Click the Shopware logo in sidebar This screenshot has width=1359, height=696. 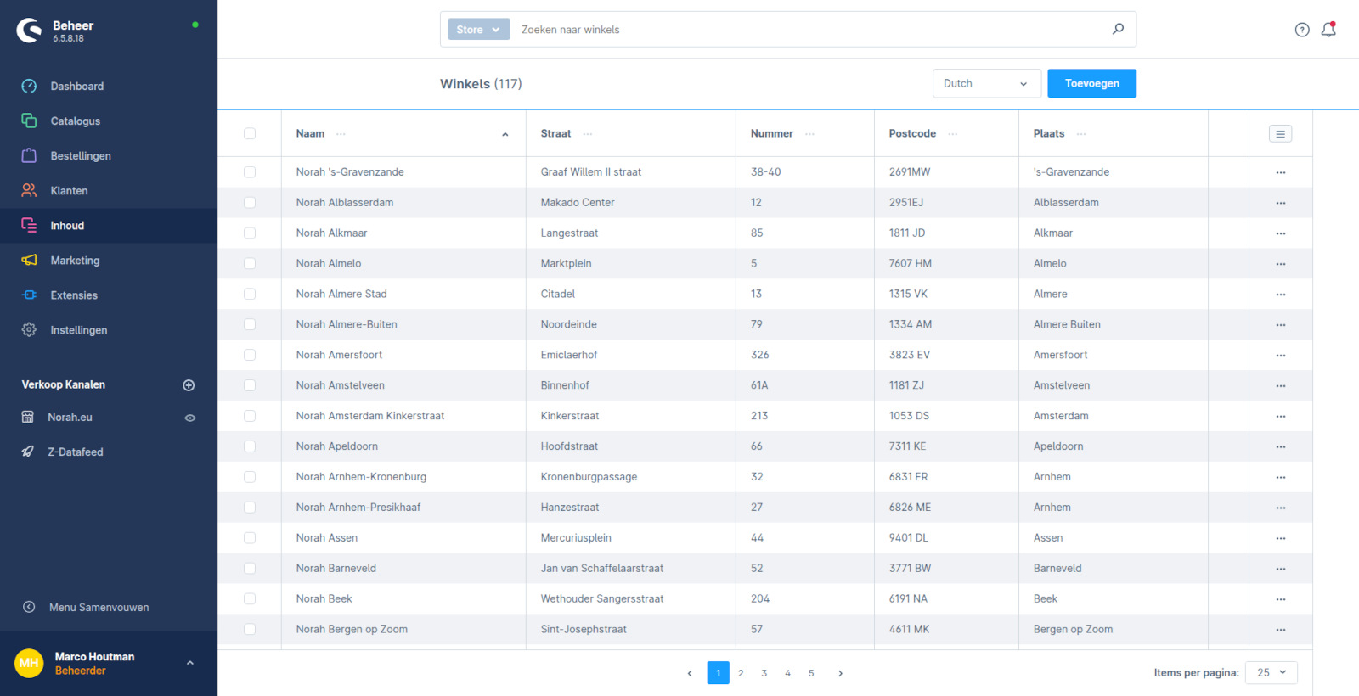tap(29, 31)
